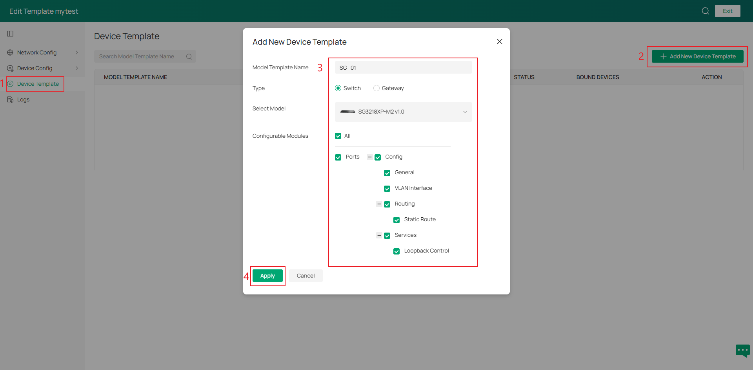This screenshot has width=753, height=370.
Task: Click the Exit button
Action: 728,11
